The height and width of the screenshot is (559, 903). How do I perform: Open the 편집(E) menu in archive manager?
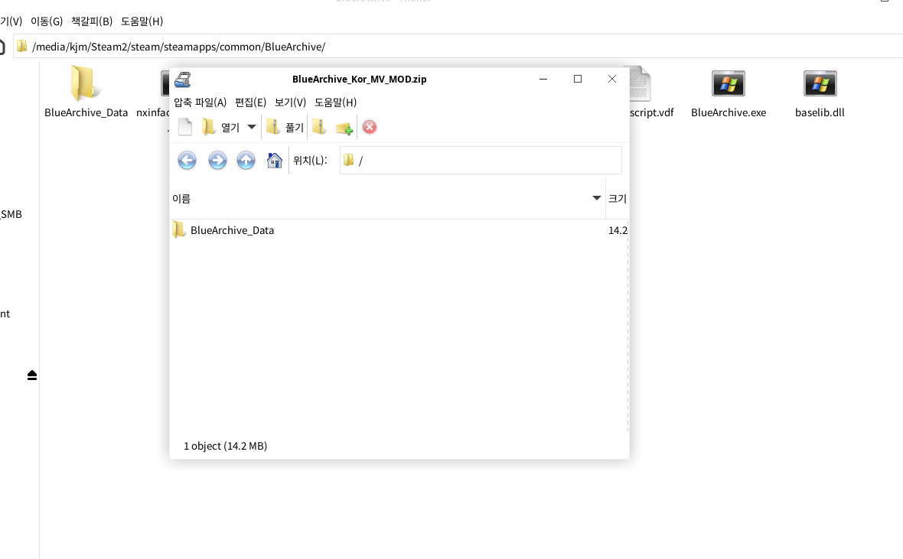tap(250, 102)
